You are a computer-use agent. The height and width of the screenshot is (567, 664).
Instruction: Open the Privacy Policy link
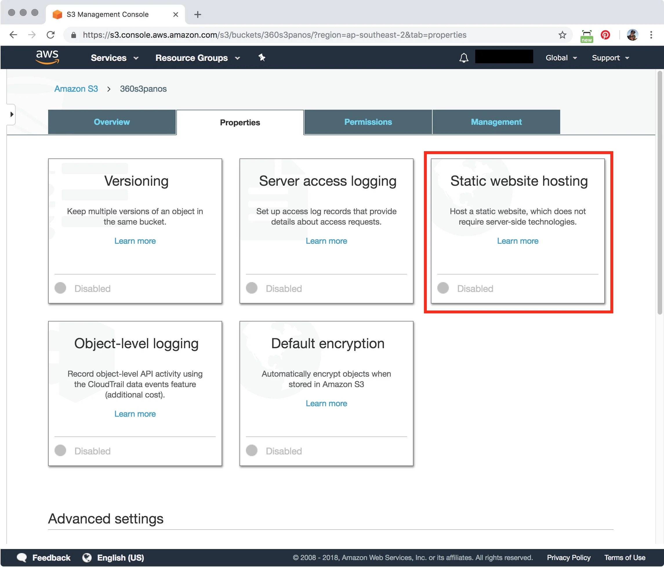569,557
